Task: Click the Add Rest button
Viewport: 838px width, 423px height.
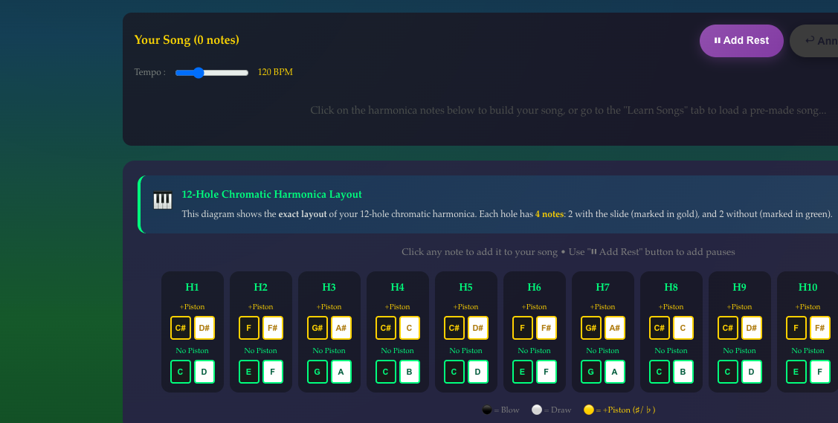Action: pos(741,41)
